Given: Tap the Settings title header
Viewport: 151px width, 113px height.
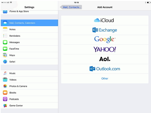Looking at the screenshot, I should [29, 7].
